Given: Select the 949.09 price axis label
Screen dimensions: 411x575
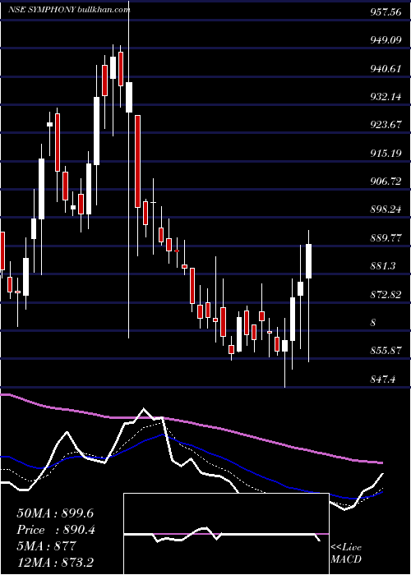Looking at the screenshot, I should [385, 40].
